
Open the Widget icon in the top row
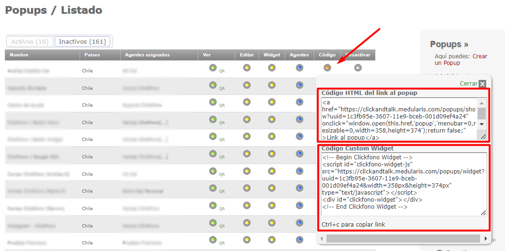[x=272, y=68]
